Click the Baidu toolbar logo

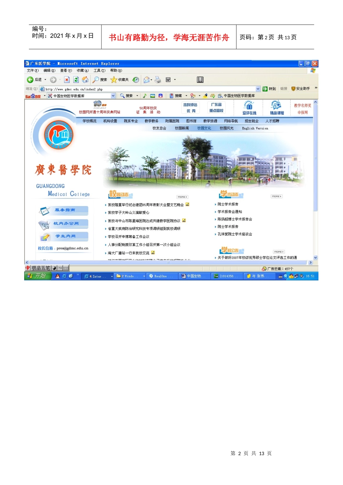[33, 96]
